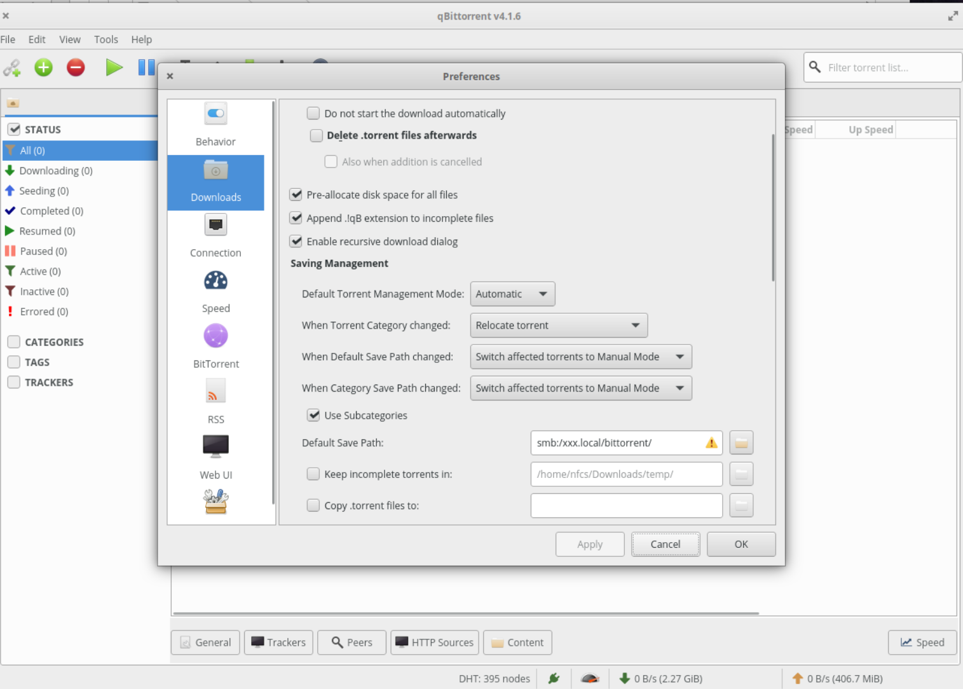The width and height of the screenshot is (963, 689).
Task: Open the Default Torrent Management Mode dropdown
Action: [x=512, y=294]
